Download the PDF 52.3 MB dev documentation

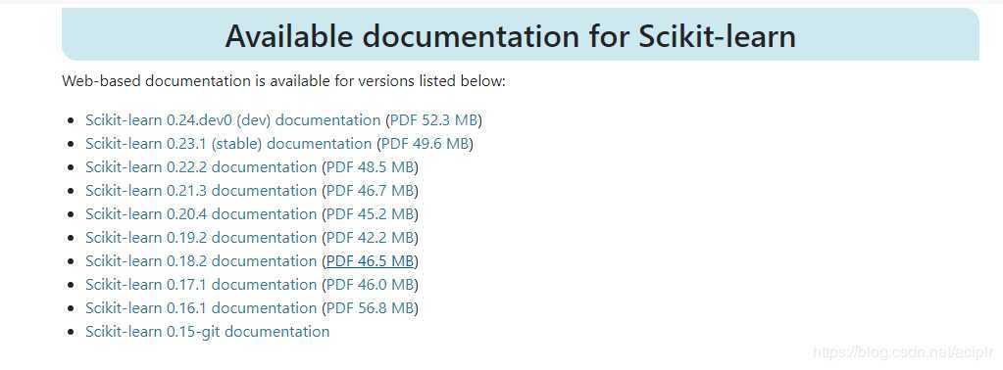(x=434, y=120)
